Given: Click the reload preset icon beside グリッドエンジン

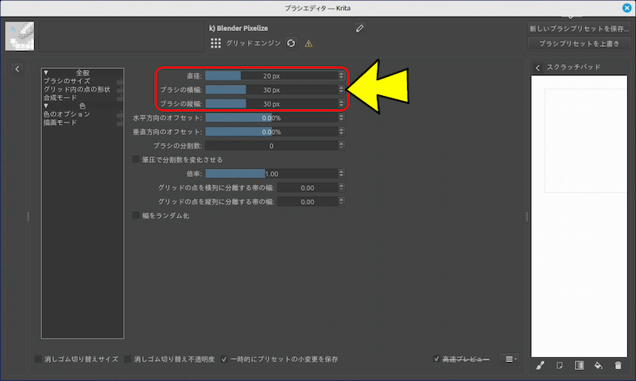Looking at the screenshot, I should pyautogui.click(x=291, y=43).
